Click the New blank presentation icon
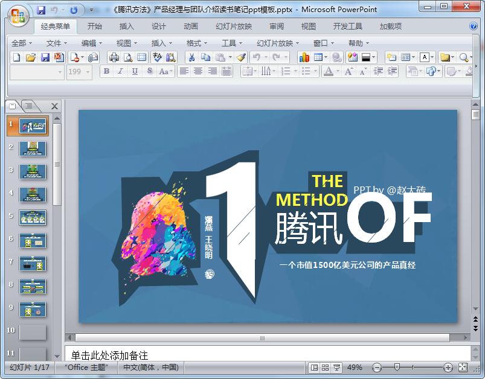Viewport: 485px width, 379px height. click(16, 57)
